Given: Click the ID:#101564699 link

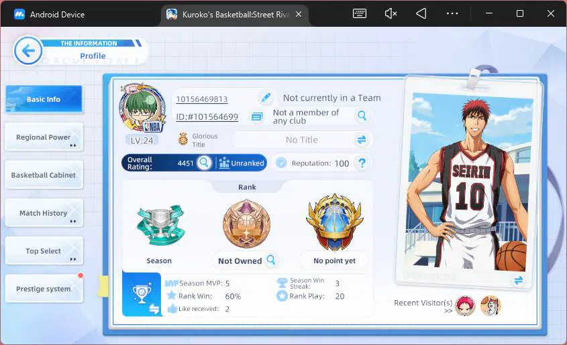Looking at the screenshot, I should point(207,117).
